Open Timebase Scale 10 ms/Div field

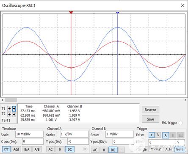(29, 134)
